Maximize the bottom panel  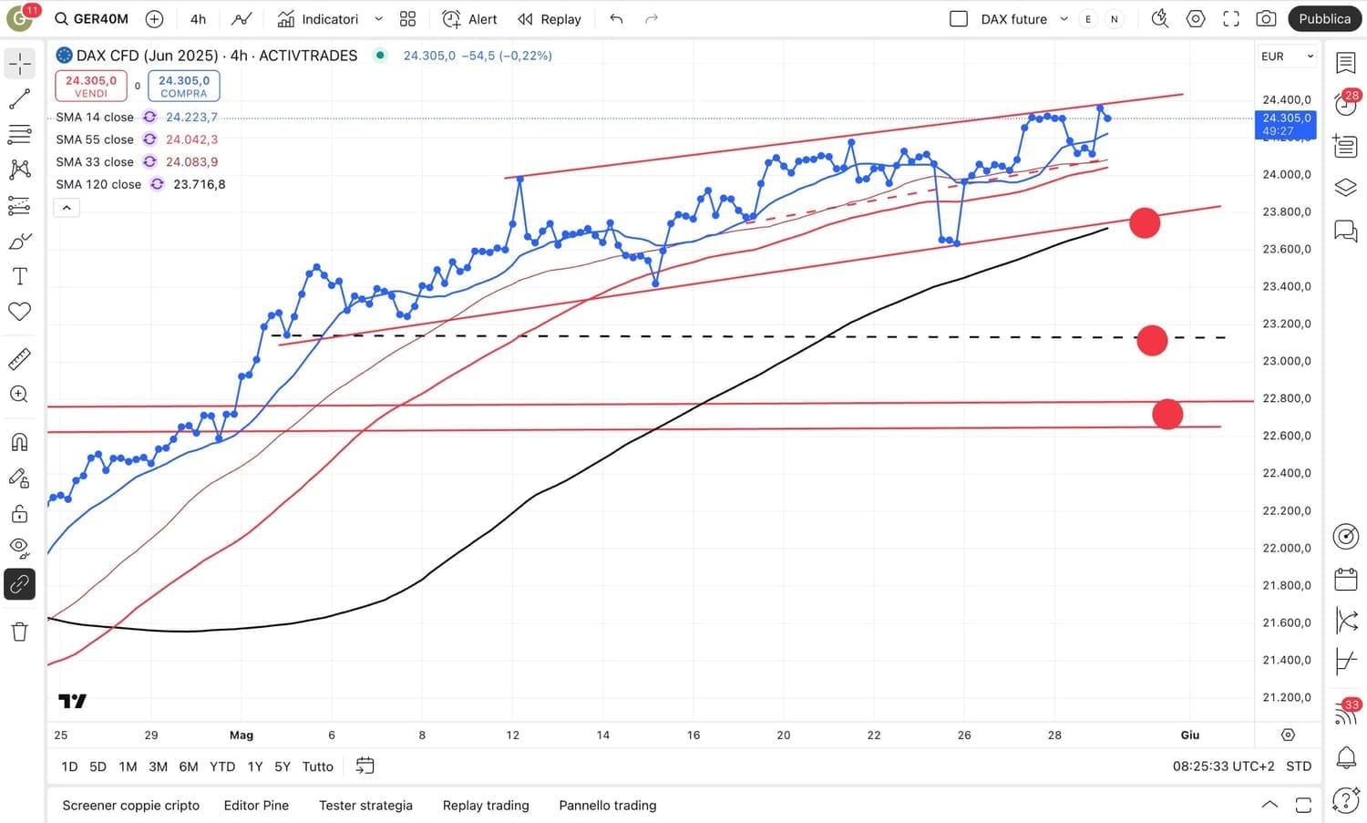[1304, 805]
